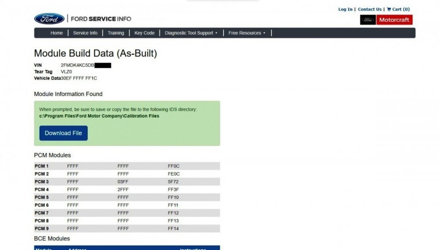
Task: Click the Ford oval logo
Action: (49, 18)
